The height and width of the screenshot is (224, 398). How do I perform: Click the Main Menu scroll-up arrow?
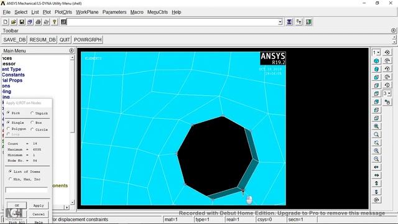(72, 58)
